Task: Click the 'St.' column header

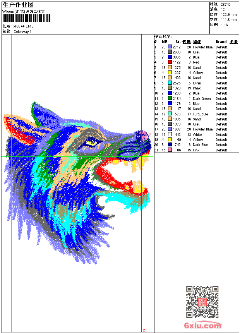Action: [178, 42]
